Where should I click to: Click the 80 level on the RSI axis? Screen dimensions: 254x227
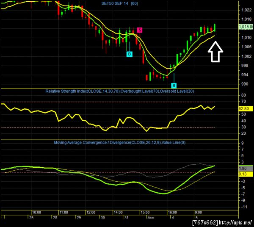tap(244, 95)
